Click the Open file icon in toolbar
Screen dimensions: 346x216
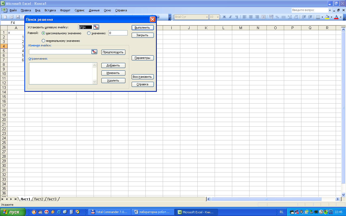[x=11, y=17]
